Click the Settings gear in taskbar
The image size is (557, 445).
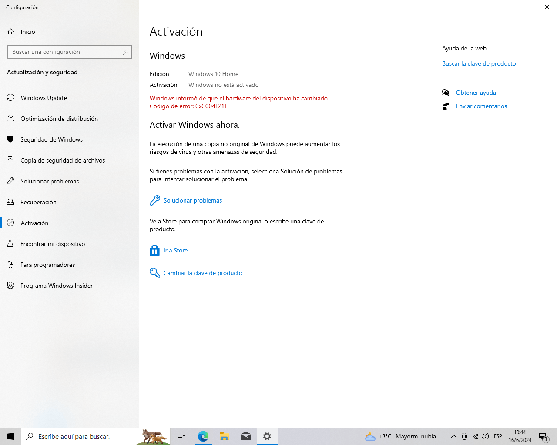[x=267, y=436]
